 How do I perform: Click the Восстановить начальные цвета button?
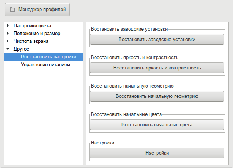point(157,125)
